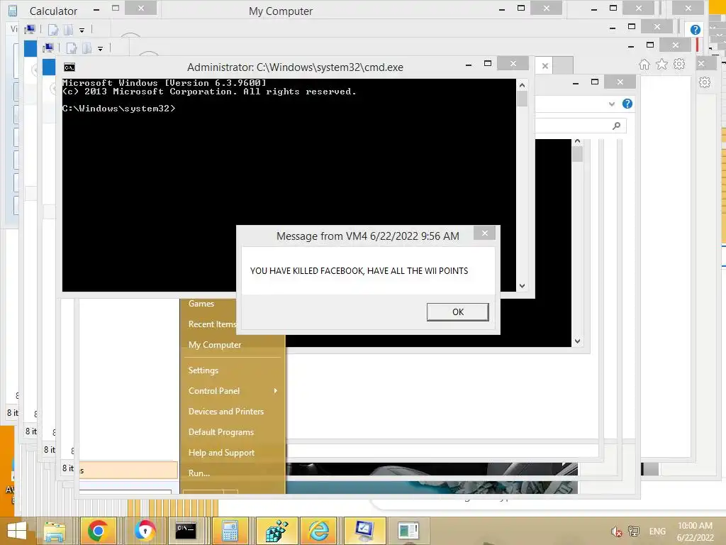This screenshot has height=545, width=726.
Task: Switch to Calculator on the taskbar
Action: point(230,531)
